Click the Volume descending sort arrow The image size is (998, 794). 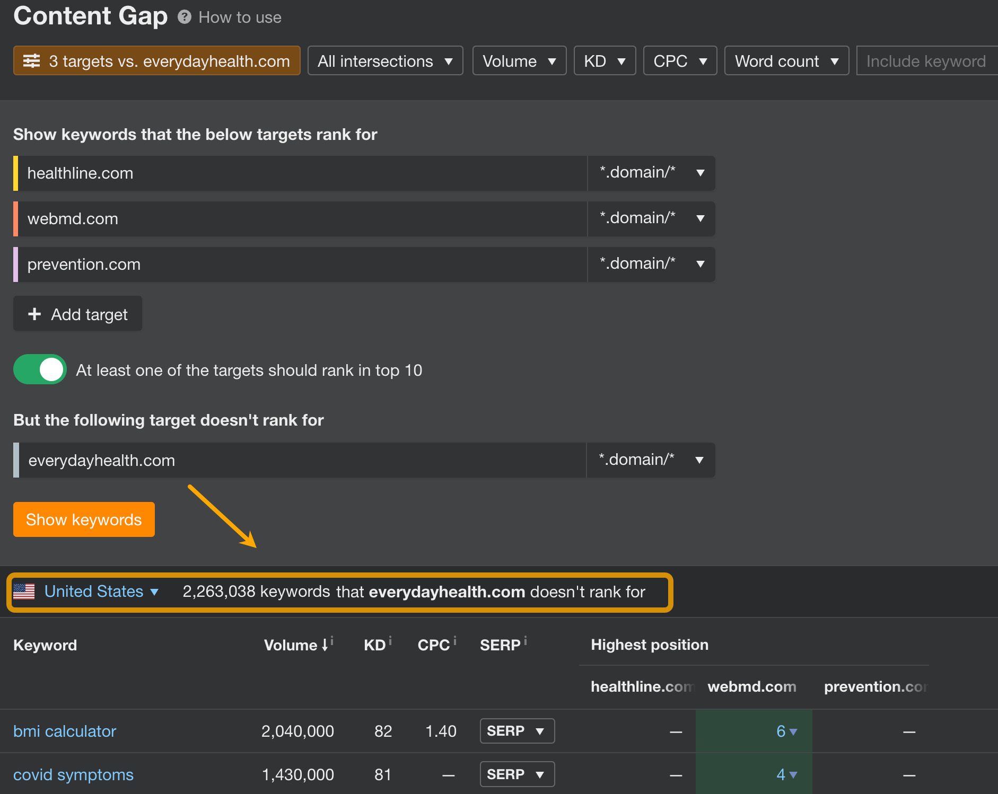click(x=325, y=645)
